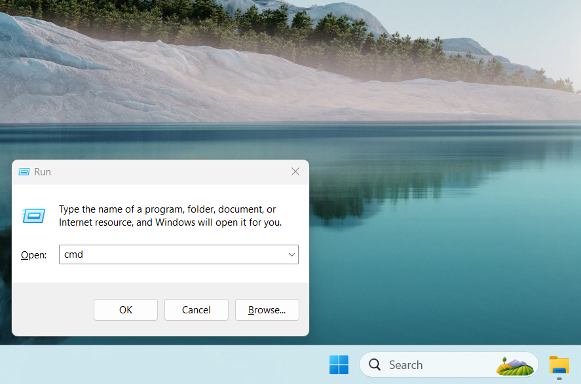Viewport: 581px width, 384px height.
Task: Open the landscape search highlight icon
Action: 515,366
